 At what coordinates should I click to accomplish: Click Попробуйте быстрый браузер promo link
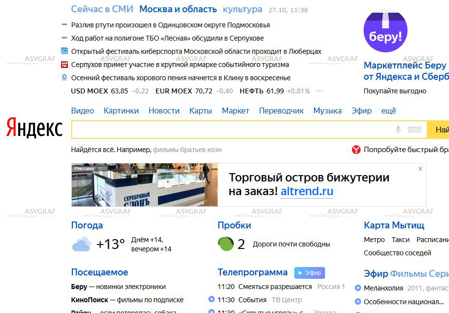coord(407,150)
